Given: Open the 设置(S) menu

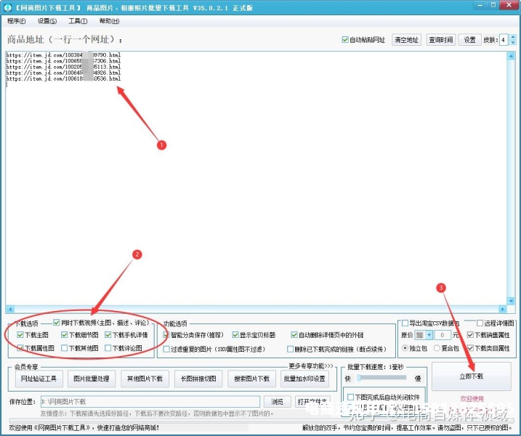Looking at the screenshot, I should point(47,21).
